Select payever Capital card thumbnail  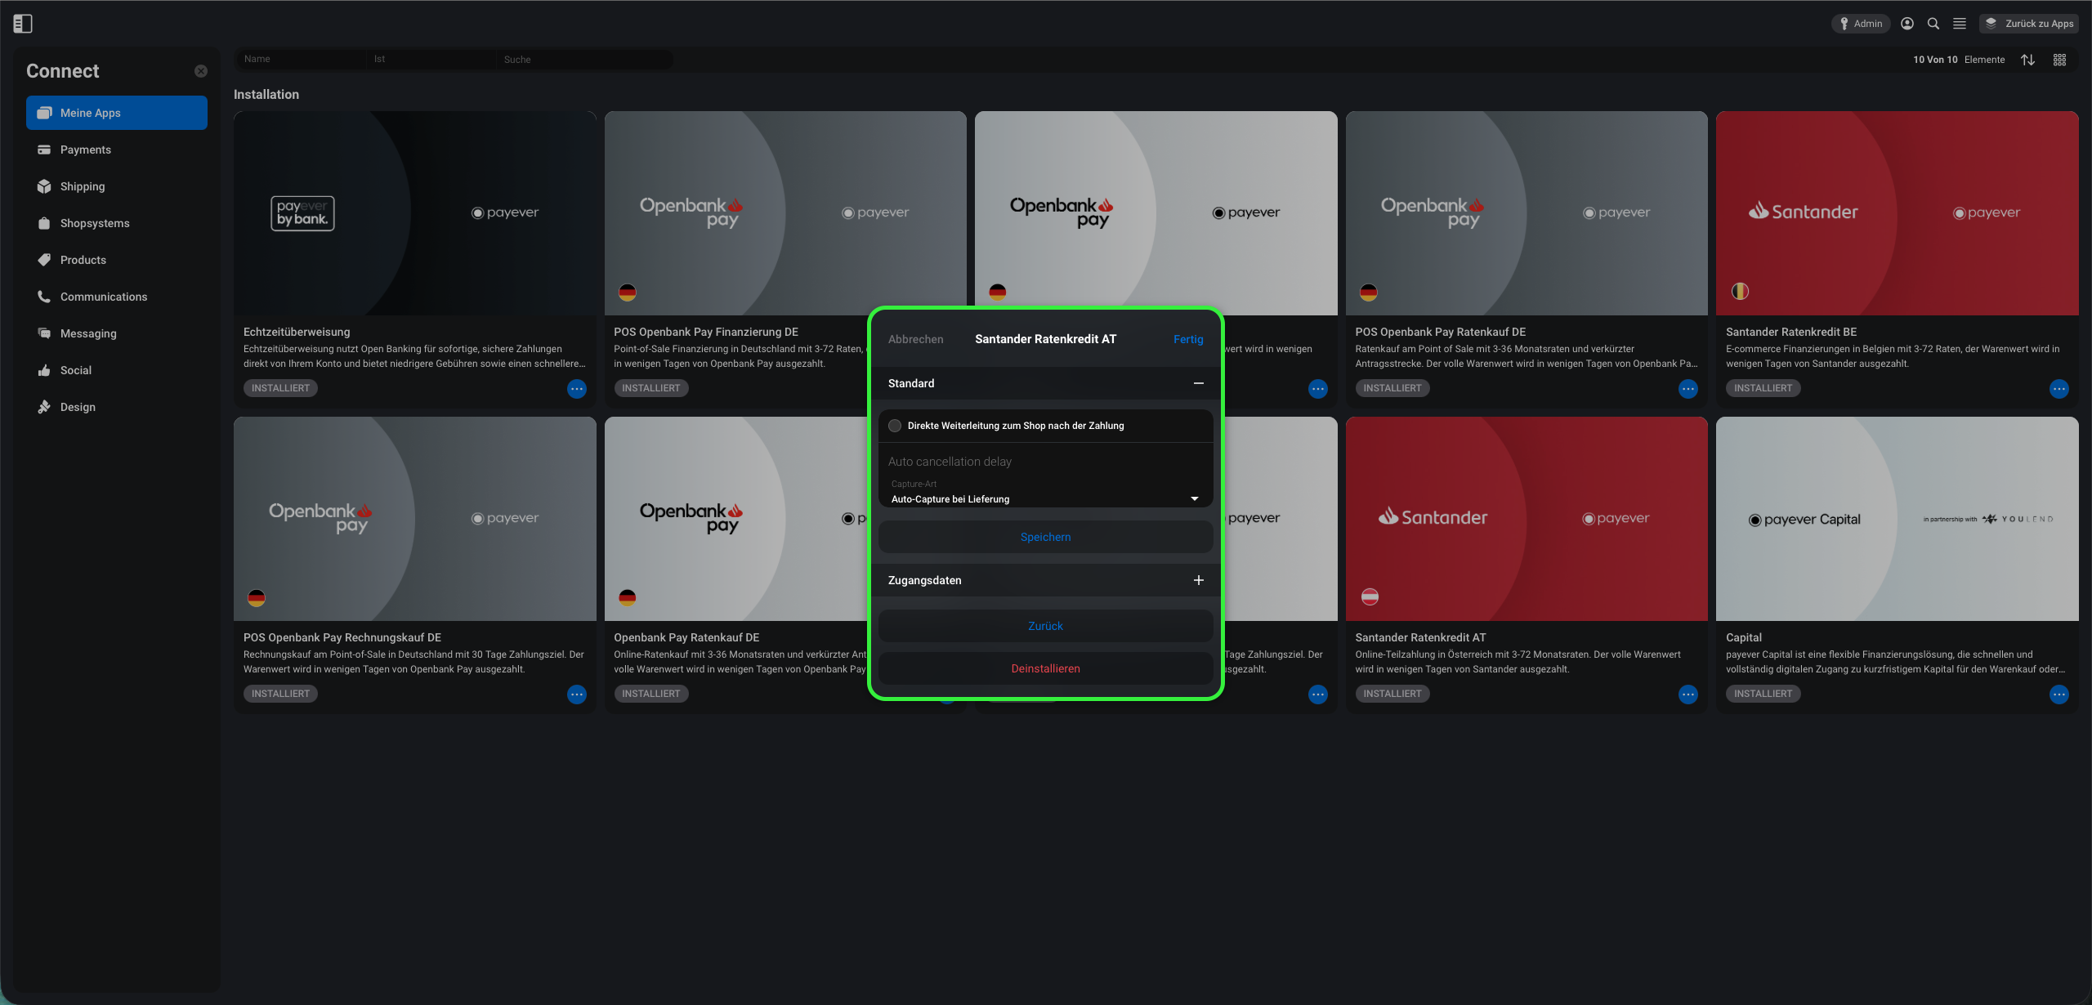point(1898,519)
